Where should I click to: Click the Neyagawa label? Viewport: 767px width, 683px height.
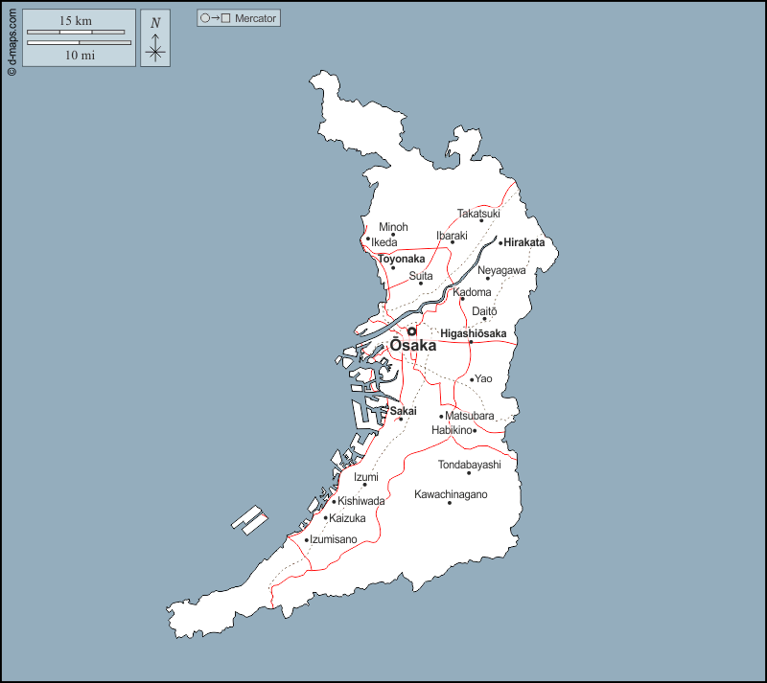point(501,270)
